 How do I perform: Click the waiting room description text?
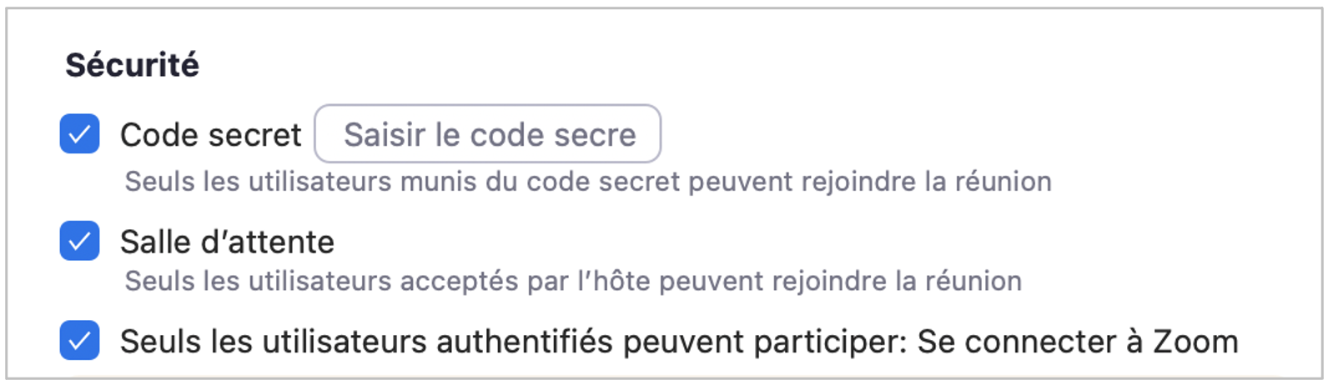tap(572, 282)
